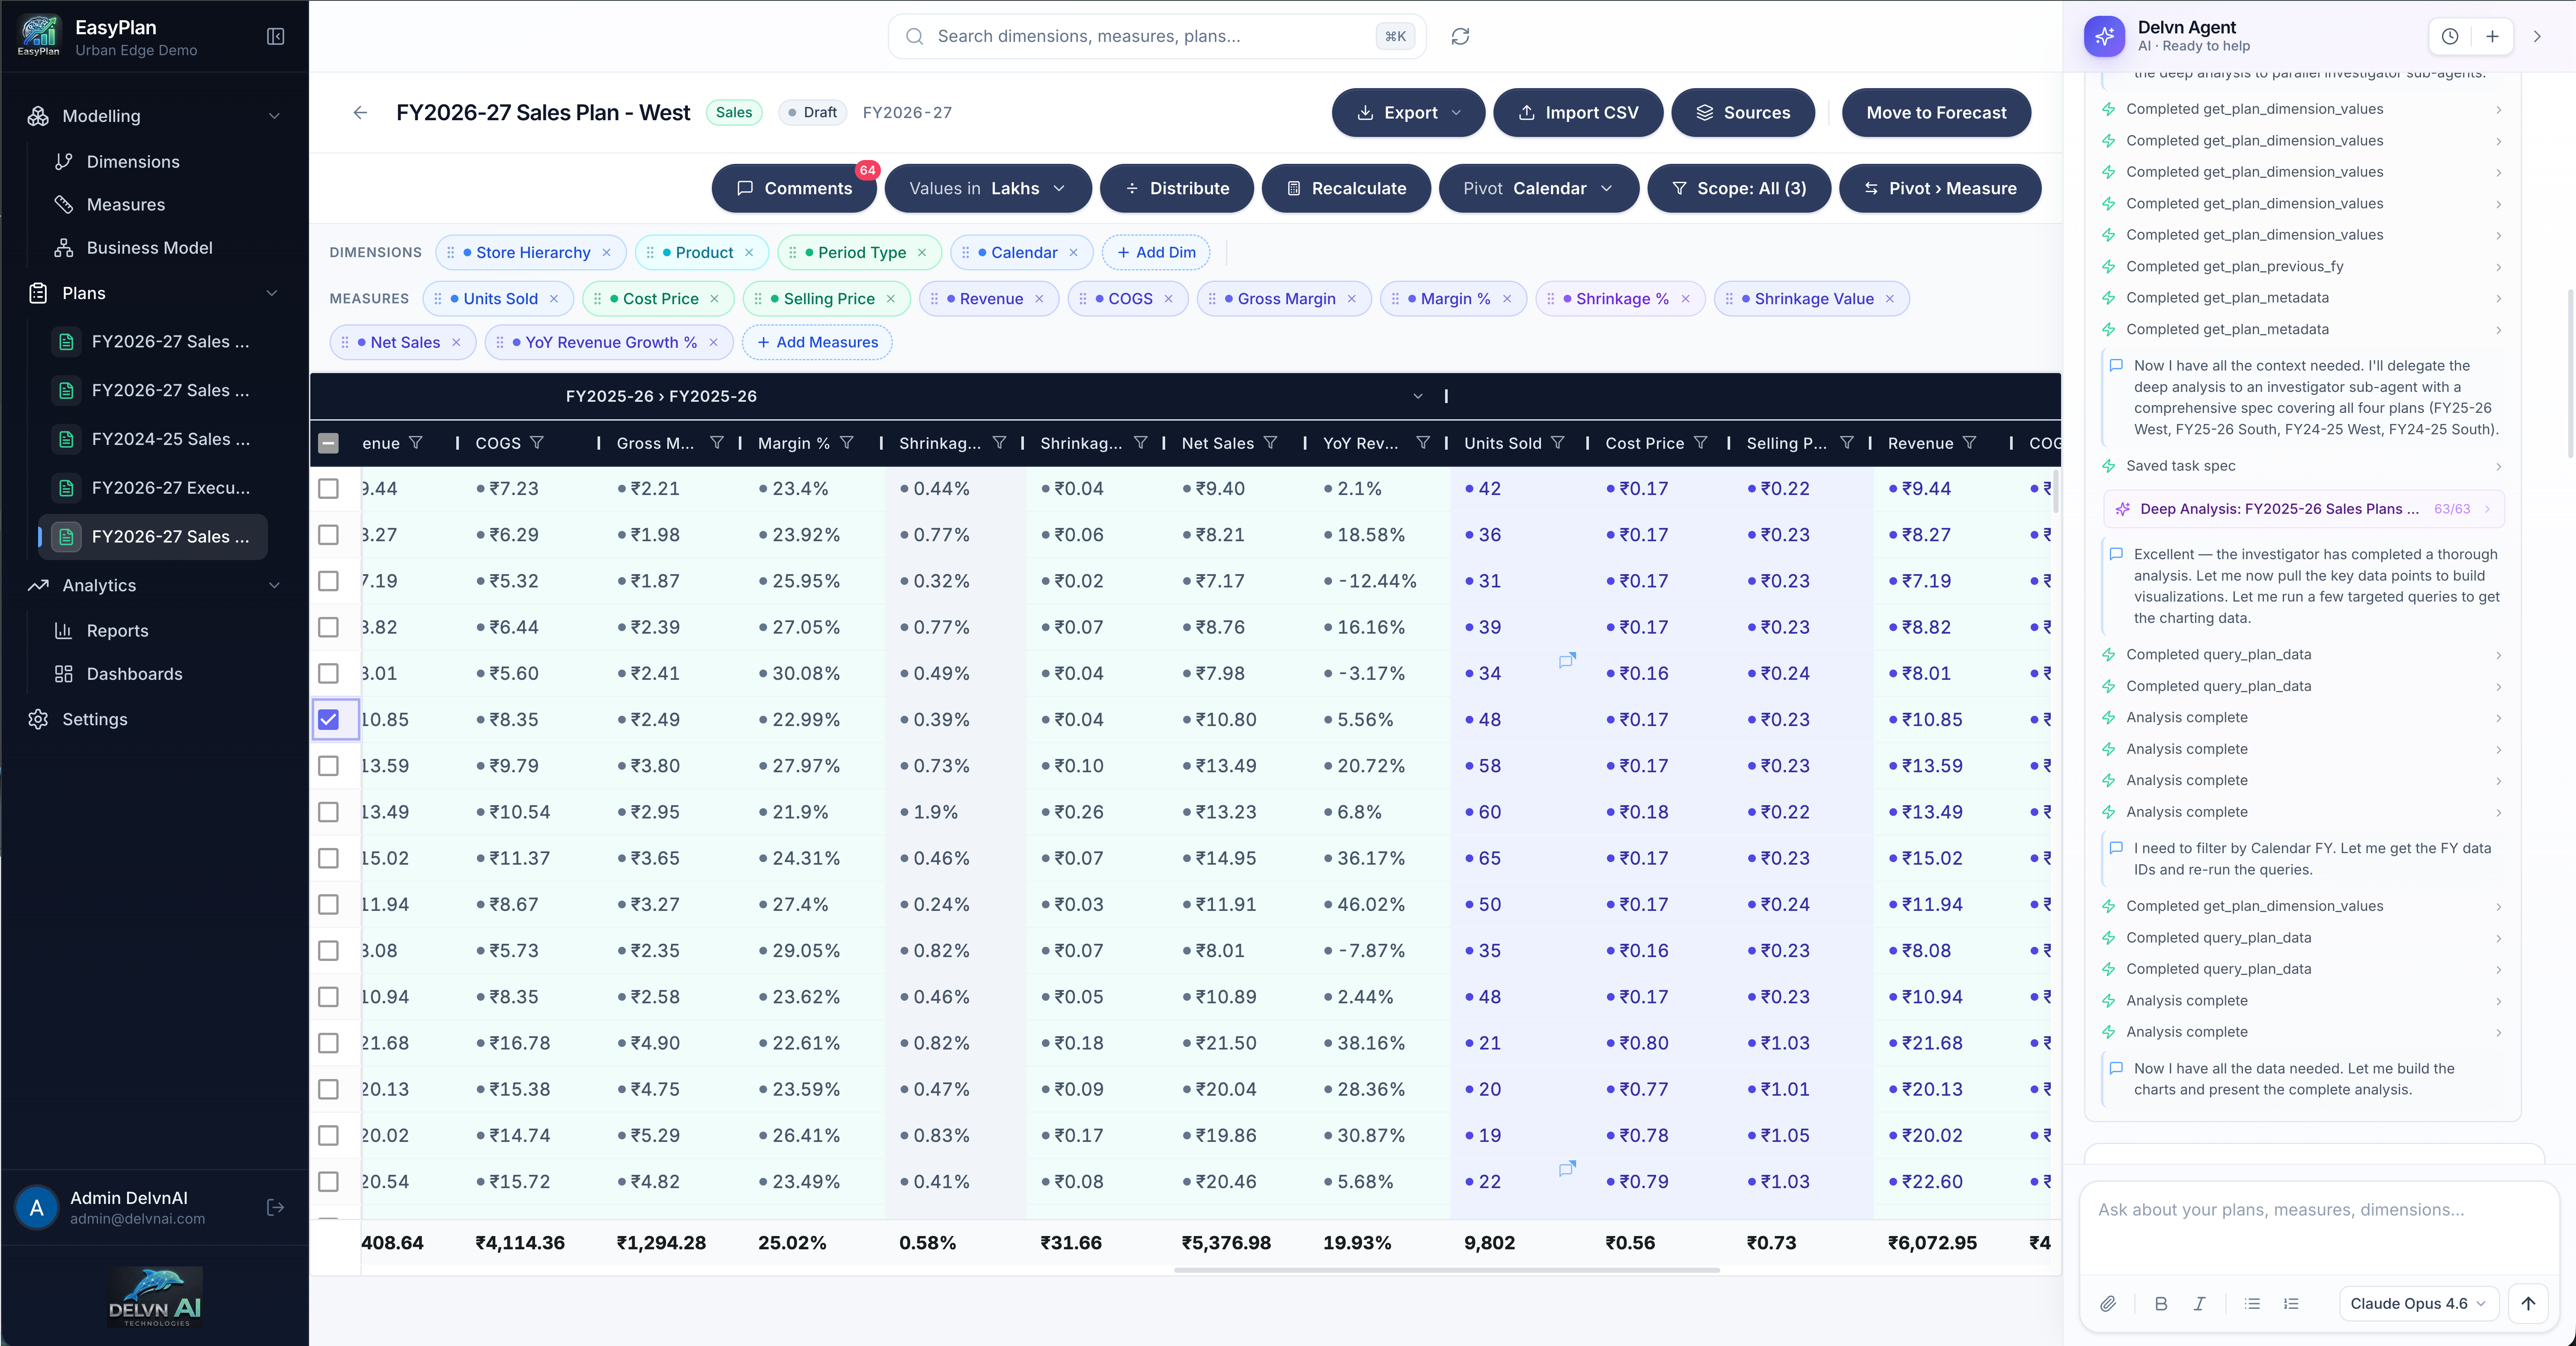Open the Claude Opus 4.6 model selector
This screenshot has height=1346, width=2576.
pos(2417,1303)
